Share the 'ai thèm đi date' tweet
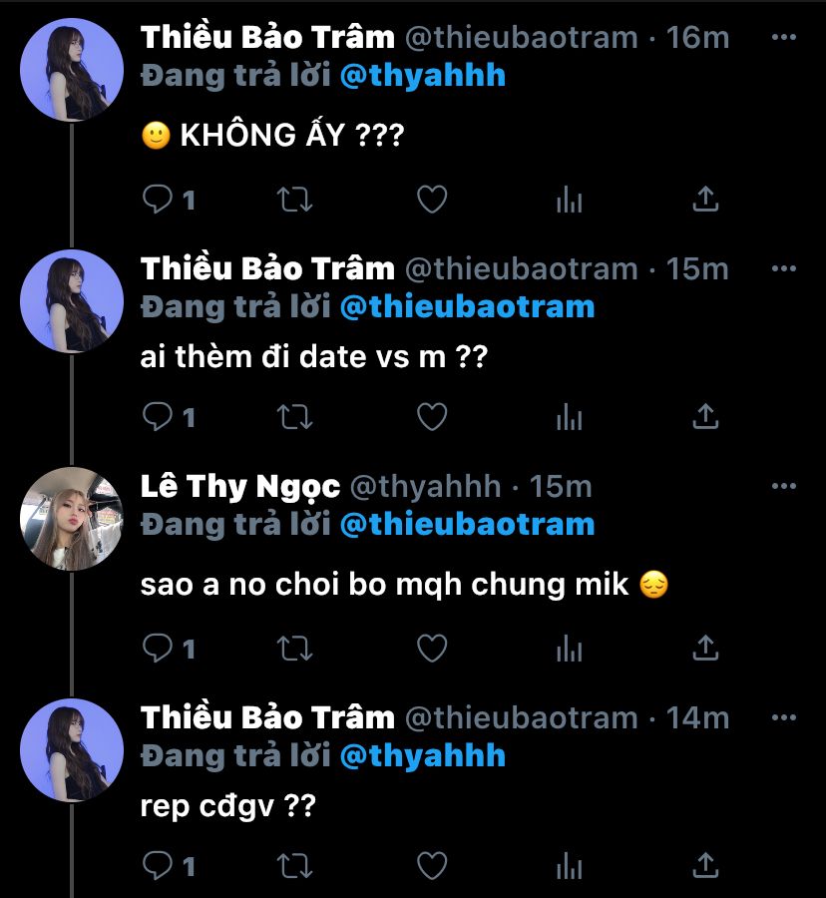Screen dimensions: 826x898 [x=705, y=416]
